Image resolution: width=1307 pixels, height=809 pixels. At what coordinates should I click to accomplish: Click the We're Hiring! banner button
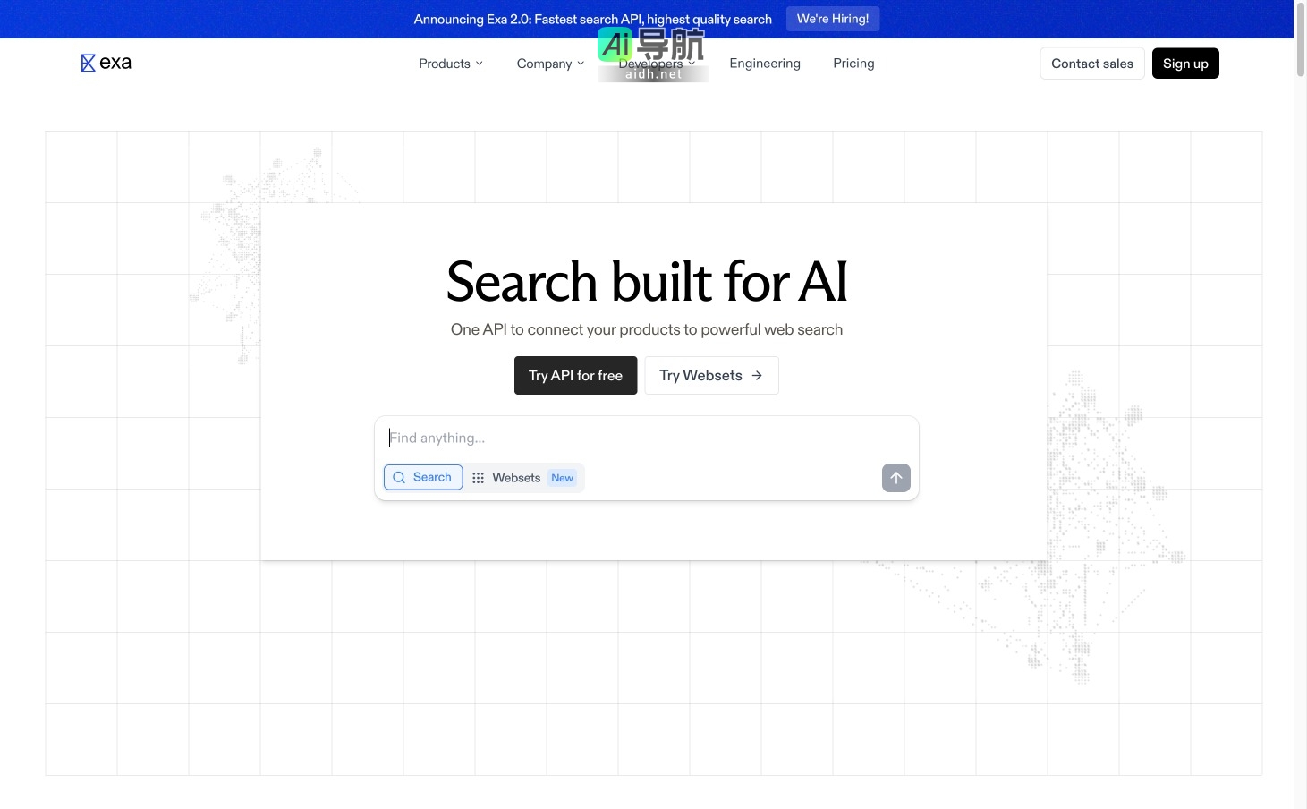[832, 19]
